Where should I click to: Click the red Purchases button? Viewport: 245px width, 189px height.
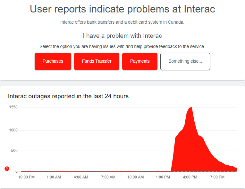(53, 61)
